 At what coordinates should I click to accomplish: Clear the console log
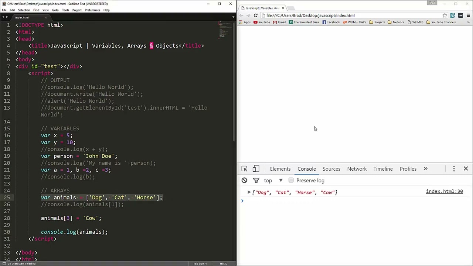[x=244, y=180]
